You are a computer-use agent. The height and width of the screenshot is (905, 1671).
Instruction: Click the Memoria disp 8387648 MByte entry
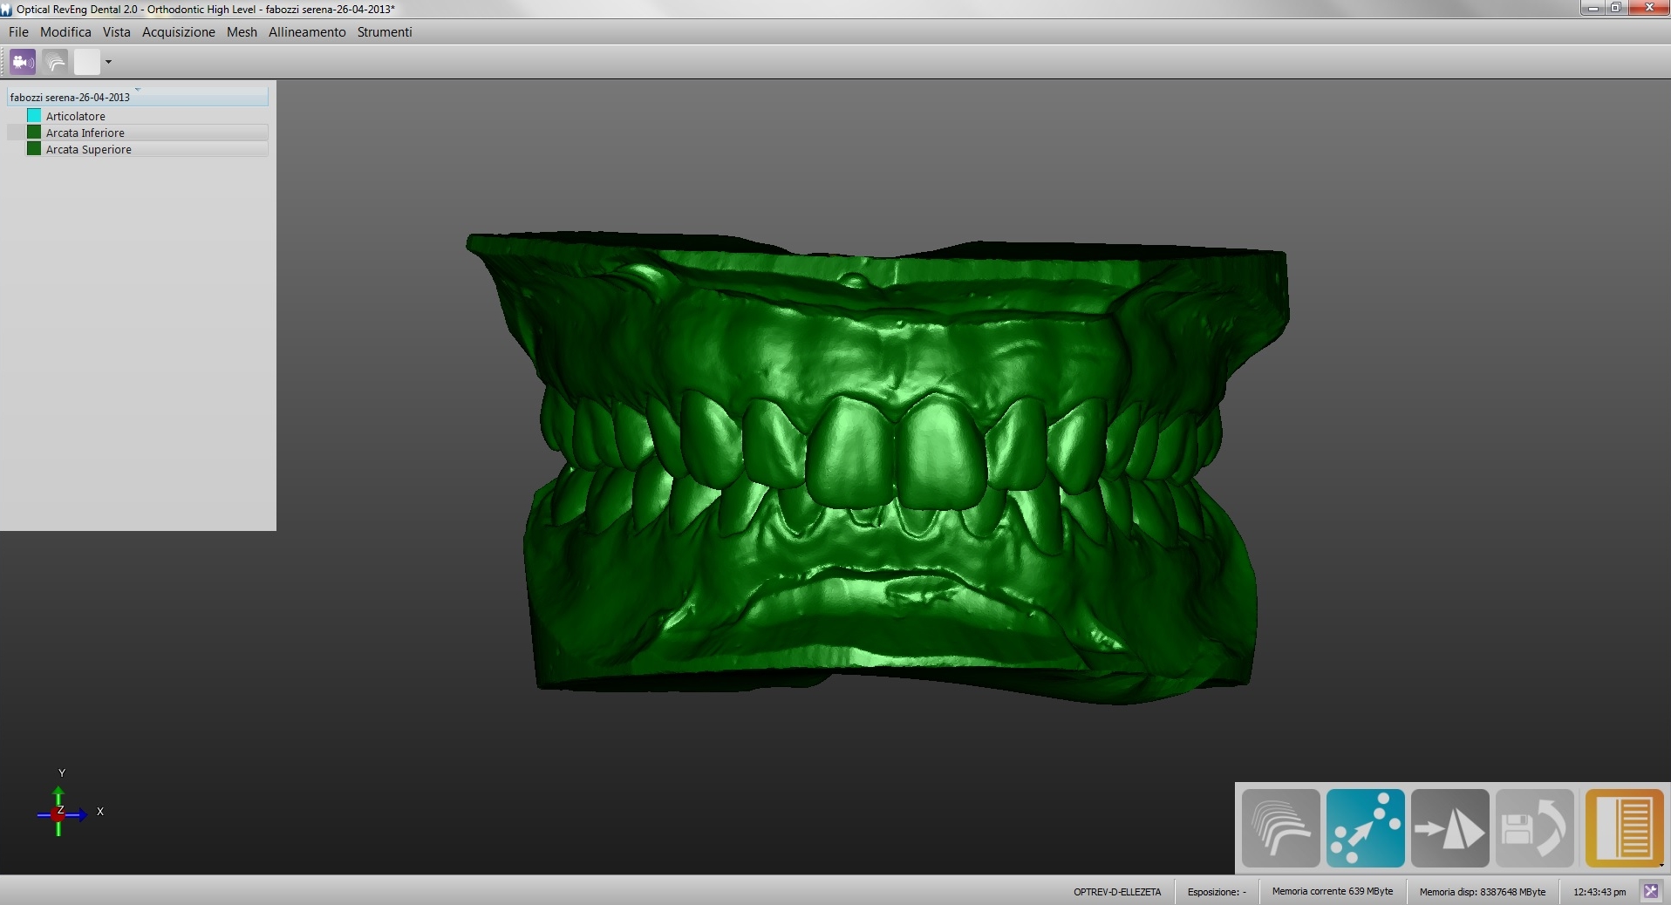1482,892
